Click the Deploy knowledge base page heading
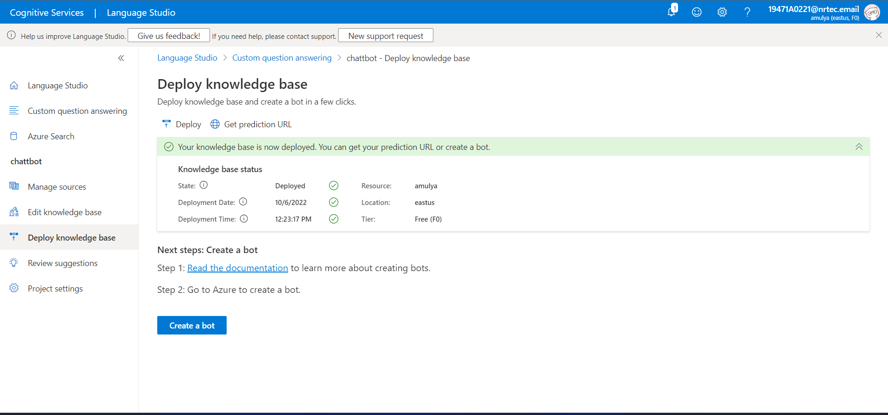Image resolution: width=888 pixels, height=415 pixels. tap(232, 84)
